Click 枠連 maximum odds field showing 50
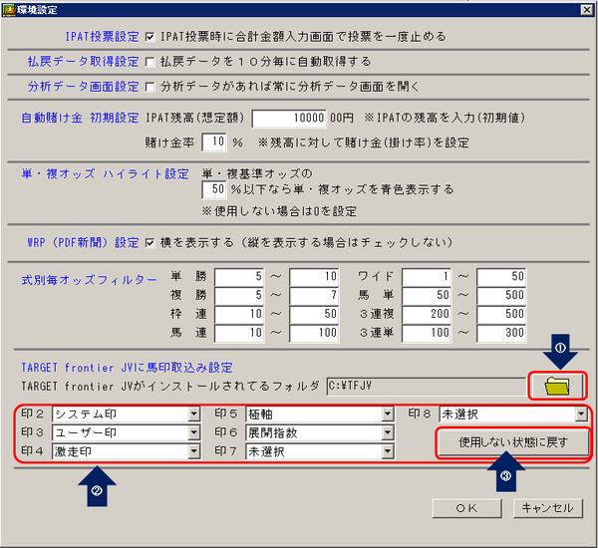Screen dimensions: 598x548 click(314, 314)
